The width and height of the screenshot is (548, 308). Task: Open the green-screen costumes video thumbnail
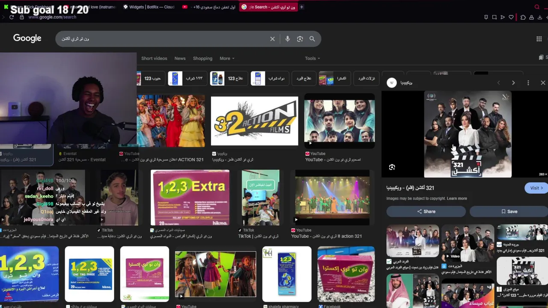point(215,274)
